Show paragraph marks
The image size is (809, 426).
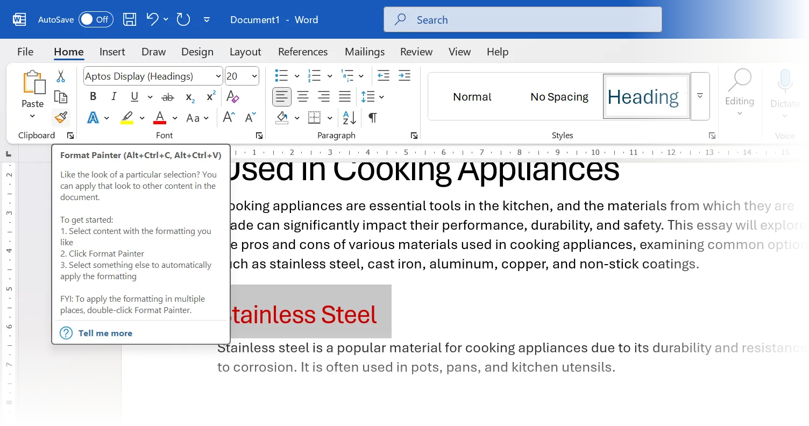(373, 117)
